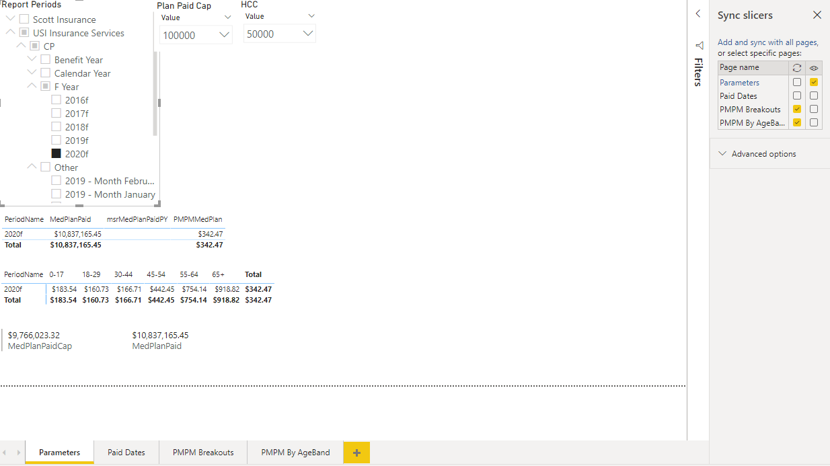This screenshot has width=830, height=466.
Task: Untick sync checkbox for PMPM Breakouts
Action: tap(797, 109)
